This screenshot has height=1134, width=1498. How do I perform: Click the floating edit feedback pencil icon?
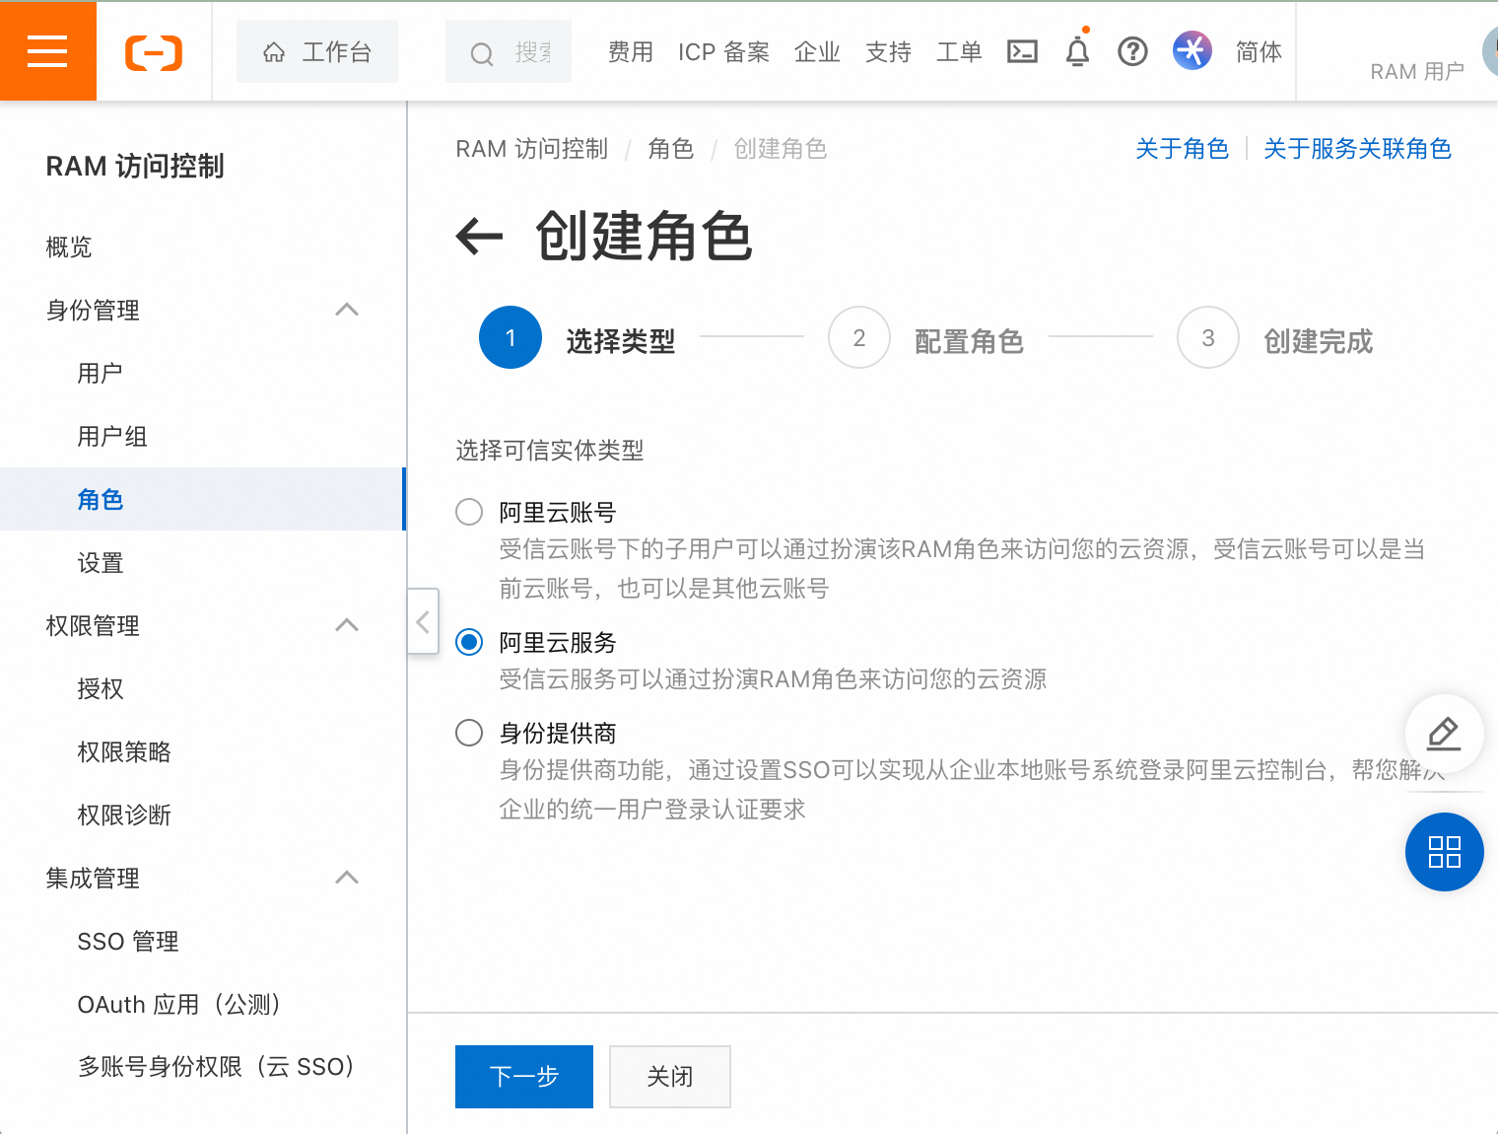(1444, 734)
